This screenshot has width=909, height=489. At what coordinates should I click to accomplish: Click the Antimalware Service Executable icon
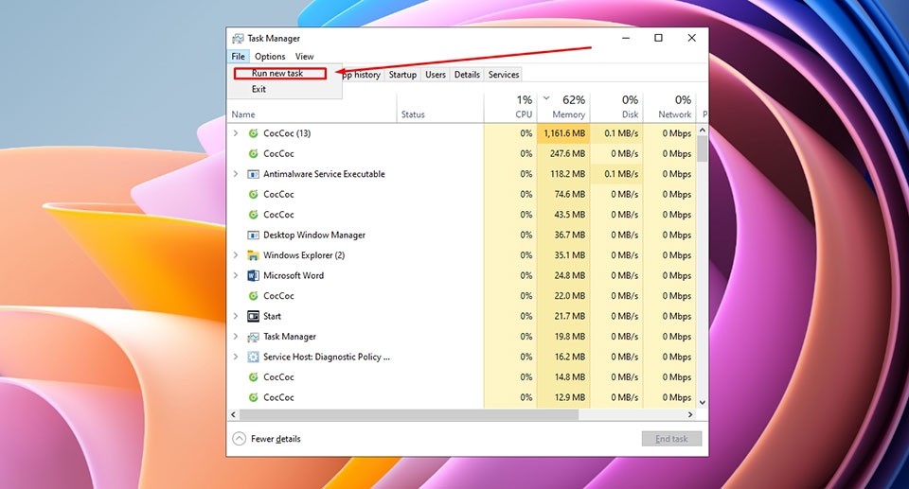click(x=254, y=174)
